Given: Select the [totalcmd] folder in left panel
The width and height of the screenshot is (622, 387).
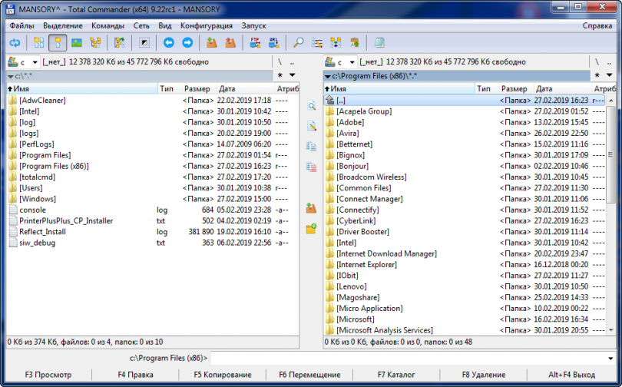Looking at the screenshot, I should coord(153,177).
